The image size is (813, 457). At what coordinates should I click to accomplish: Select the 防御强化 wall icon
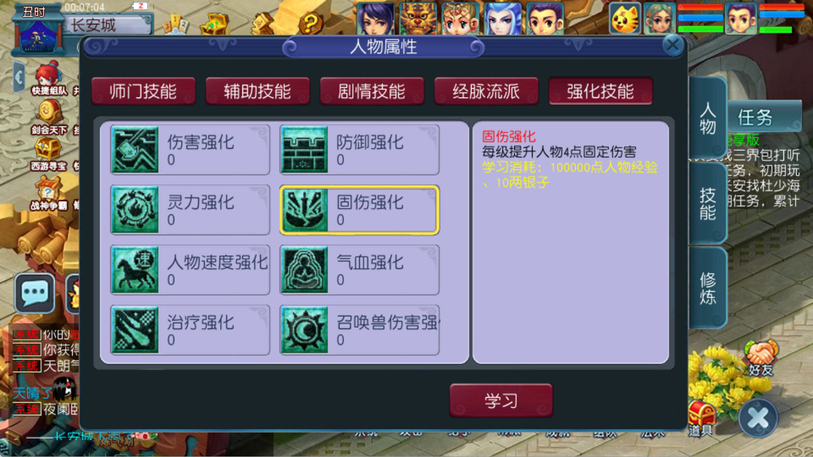304,150
